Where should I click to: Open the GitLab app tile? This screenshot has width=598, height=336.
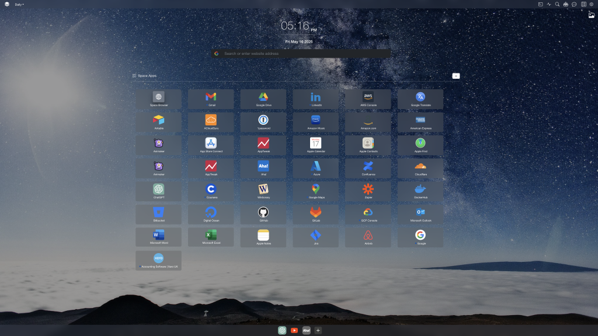315,215
